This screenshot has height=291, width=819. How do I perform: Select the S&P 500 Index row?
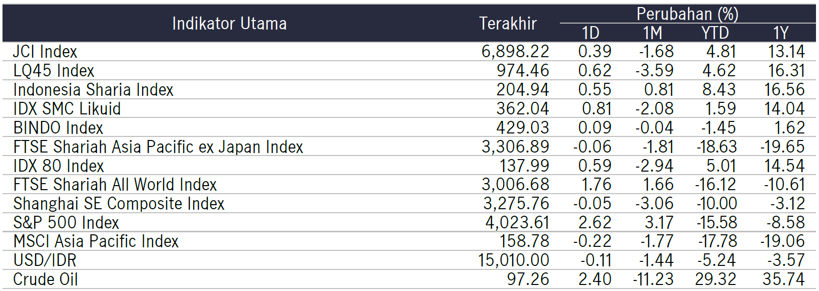point(409,222)
